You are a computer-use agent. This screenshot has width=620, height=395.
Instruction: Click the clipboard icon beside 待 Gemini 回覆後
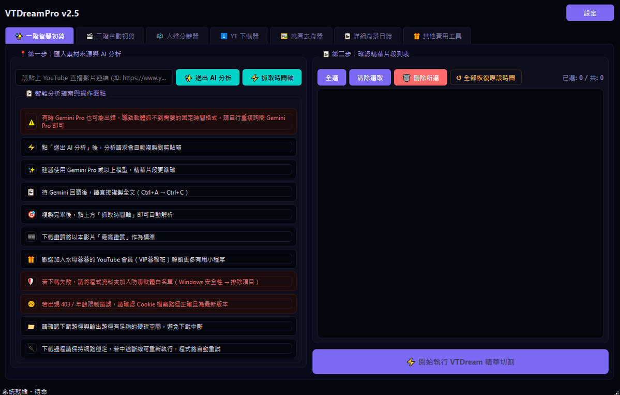[x=31, y=192]
